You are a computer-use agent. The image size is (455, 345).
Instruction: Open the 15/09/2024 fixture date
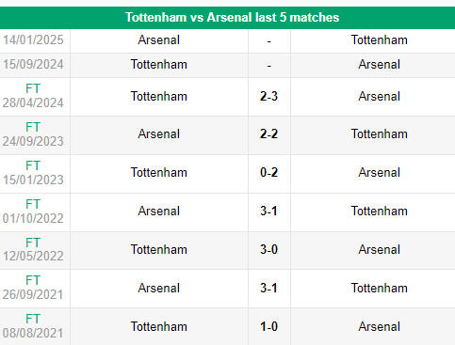(x=33, y=64)
